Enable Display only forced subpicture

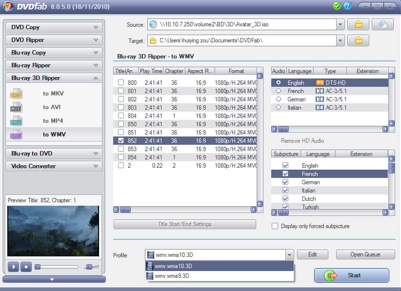(x=275, y=226)
